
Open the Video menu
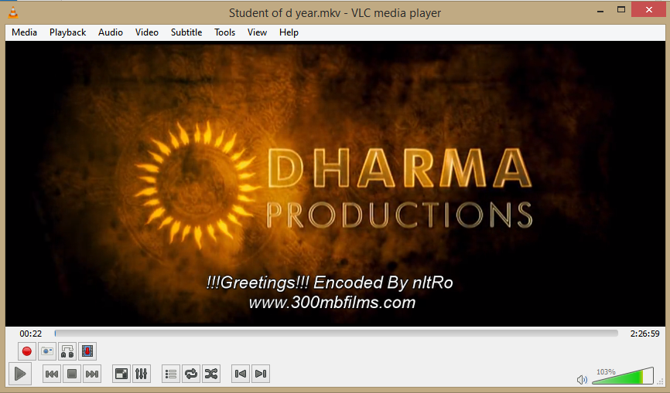(x=146, y=32)
